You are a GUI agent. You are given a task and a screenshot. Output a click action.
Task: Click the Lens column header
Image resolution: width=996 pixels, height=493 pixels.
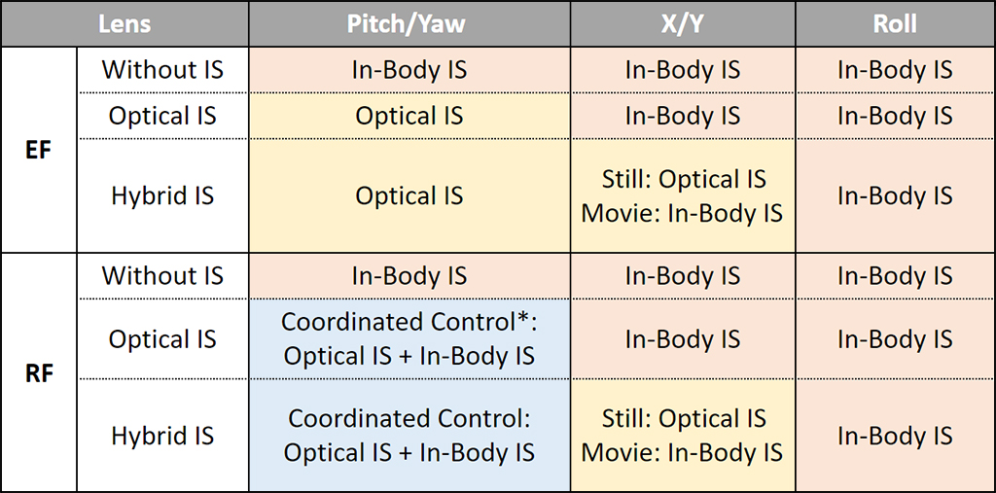pyautogui.click(x=124, y=23)
